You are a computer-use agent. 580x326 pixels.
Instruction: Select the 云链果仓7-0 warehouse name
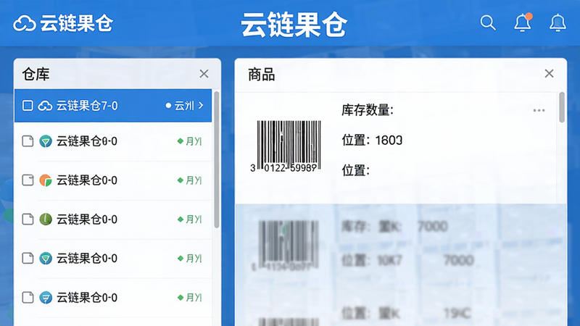tap(87, 106)
